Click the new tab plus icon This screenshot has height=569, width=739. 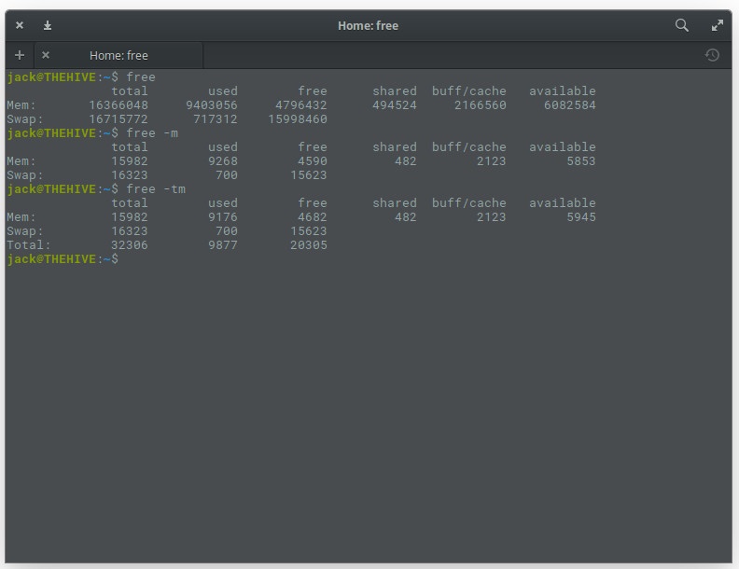pos(20,55)
